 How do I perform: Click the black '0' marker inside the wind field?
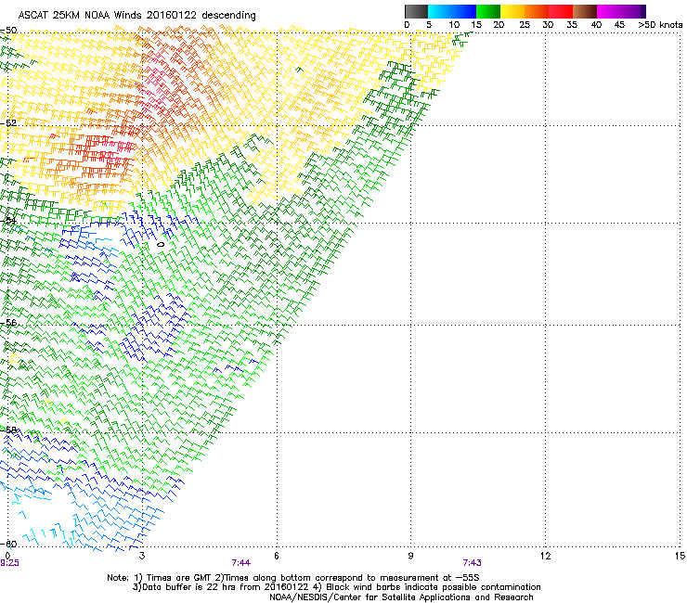(161, 244)
